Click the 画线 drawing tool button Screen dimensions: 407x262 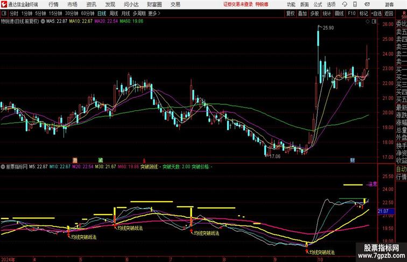[339, 13]
